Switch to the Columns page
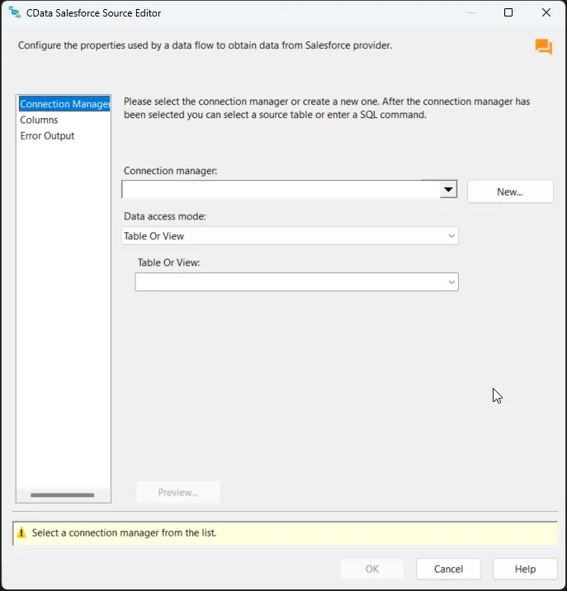Screen dimensions: 567x591 [x=39, y=120]
